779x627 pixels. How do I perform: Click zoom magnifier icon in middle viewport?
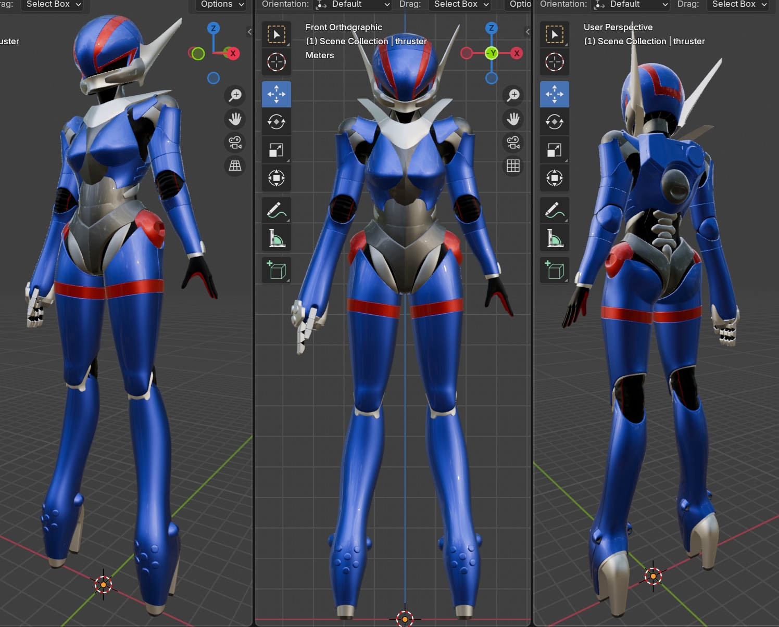click(513, 95)
